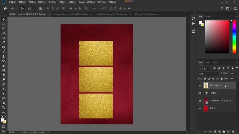
Task: Click the Add layer mask icon
Action: click(x=215, y=131)
